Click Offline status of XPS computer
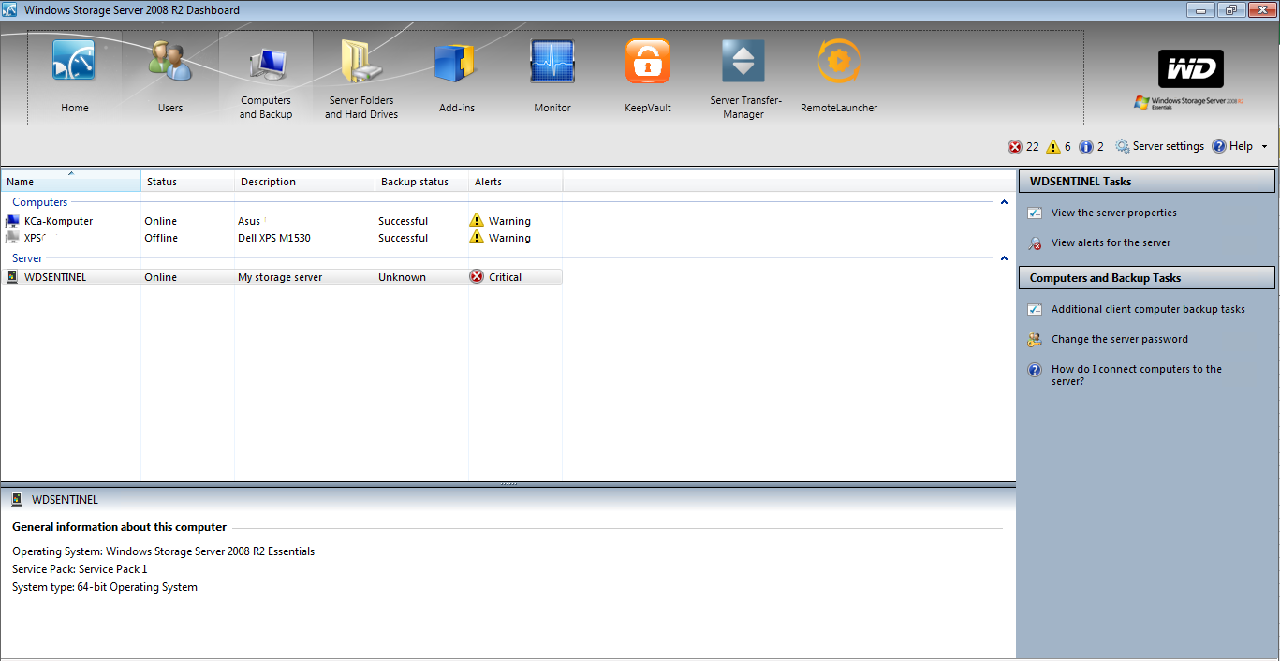 point(160,238)
